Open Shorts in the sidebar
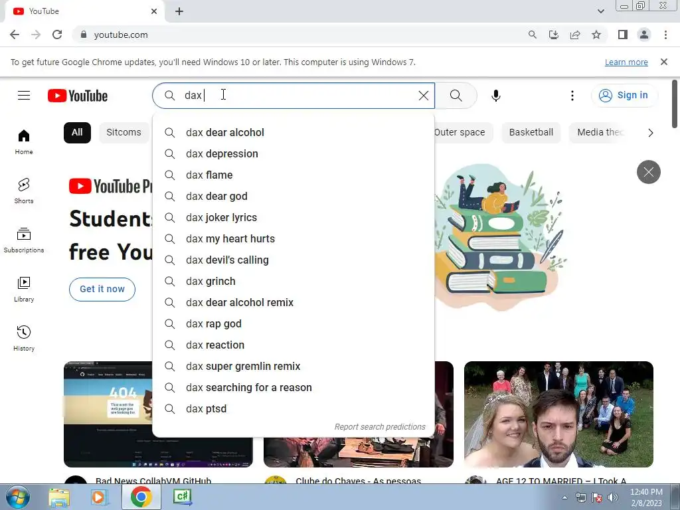This screenshot has height=510, width=680. point(24,191)
